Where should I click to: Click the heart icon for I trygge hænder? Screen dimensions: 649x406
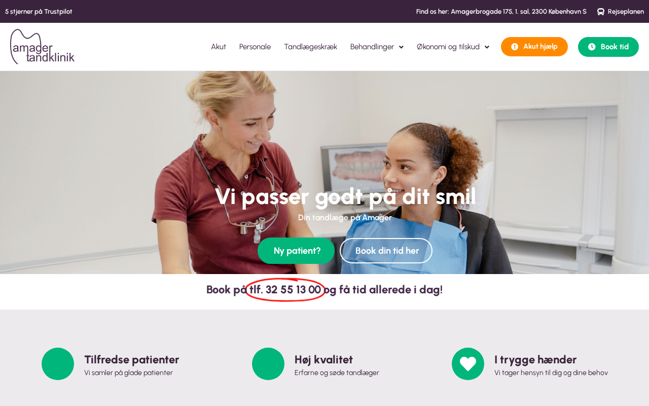468,364
